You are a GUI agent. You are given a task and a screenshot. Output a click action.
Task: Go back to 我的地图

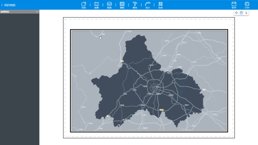coord(8,5)
